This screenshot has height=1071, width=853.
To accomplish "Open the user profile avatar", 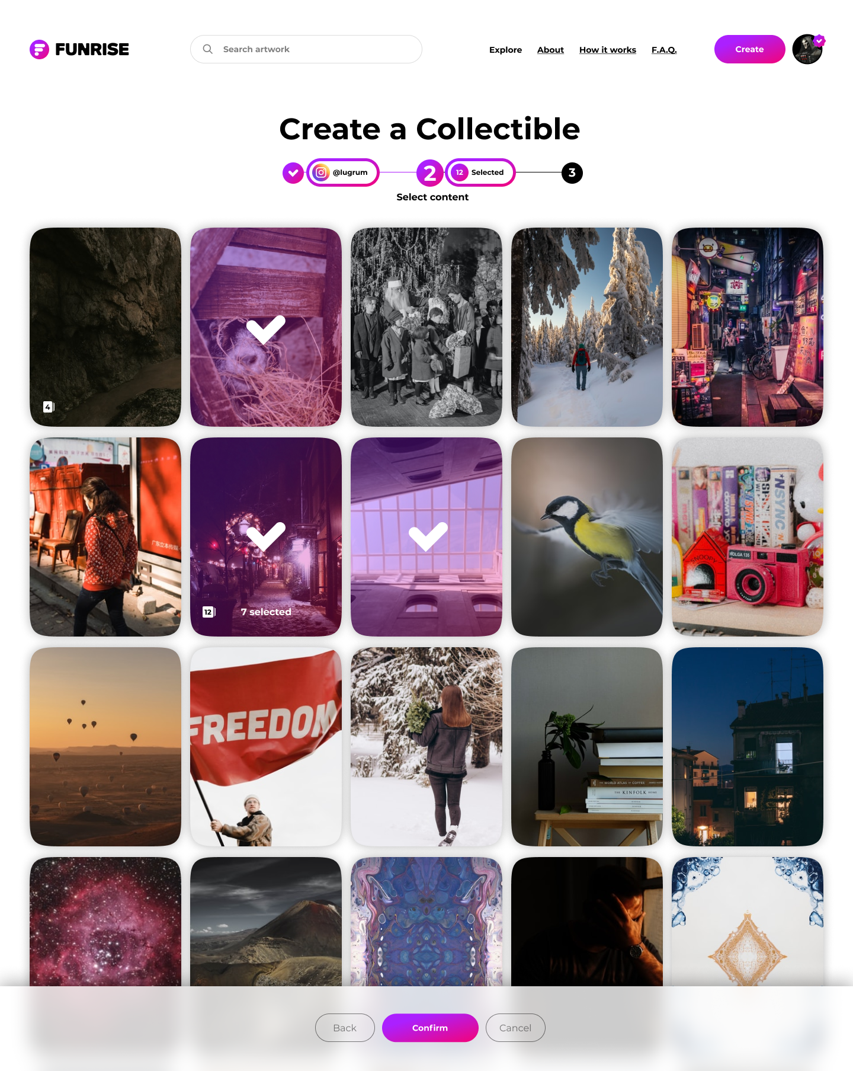I will (x=807, y=49).
